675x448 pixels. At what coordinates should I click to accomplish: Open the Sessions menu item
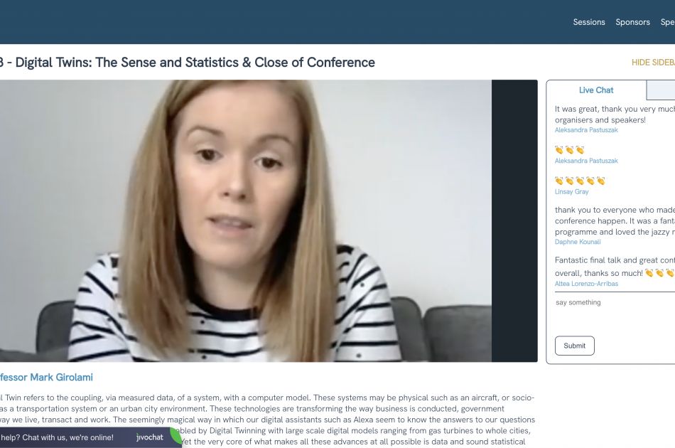[588, 22]
